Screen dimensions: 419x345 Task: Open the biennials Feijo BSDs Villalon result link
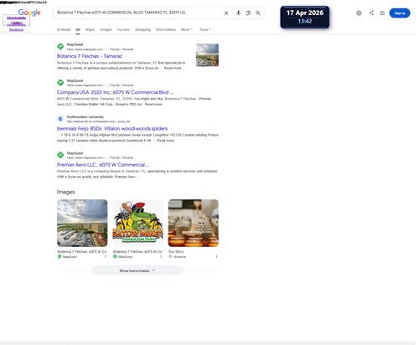click(112, 129)
